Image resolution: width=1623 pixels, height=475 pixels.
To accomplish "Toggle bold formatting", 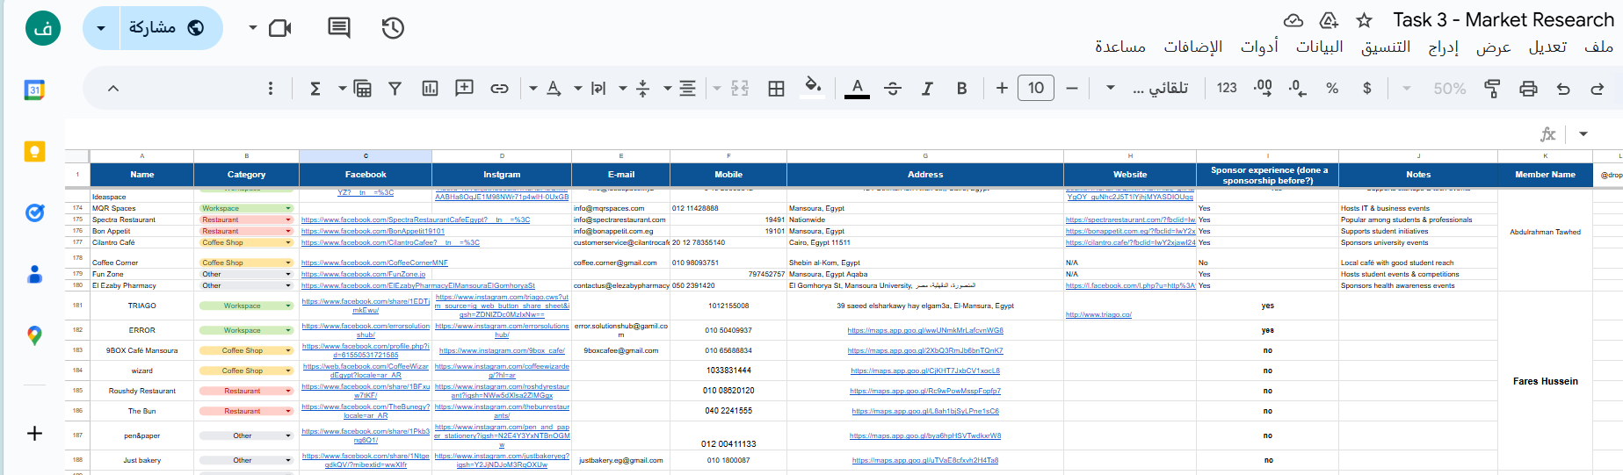I will tap(962, 88).
